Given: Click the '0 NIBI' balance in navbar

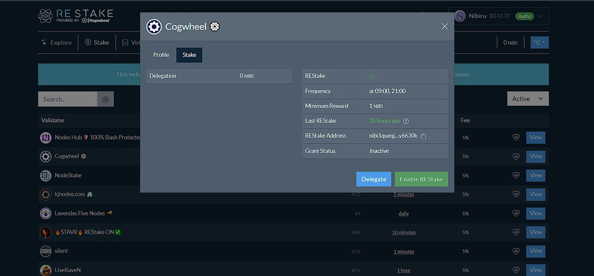Looking at the screenshot, I should point(510,43).
